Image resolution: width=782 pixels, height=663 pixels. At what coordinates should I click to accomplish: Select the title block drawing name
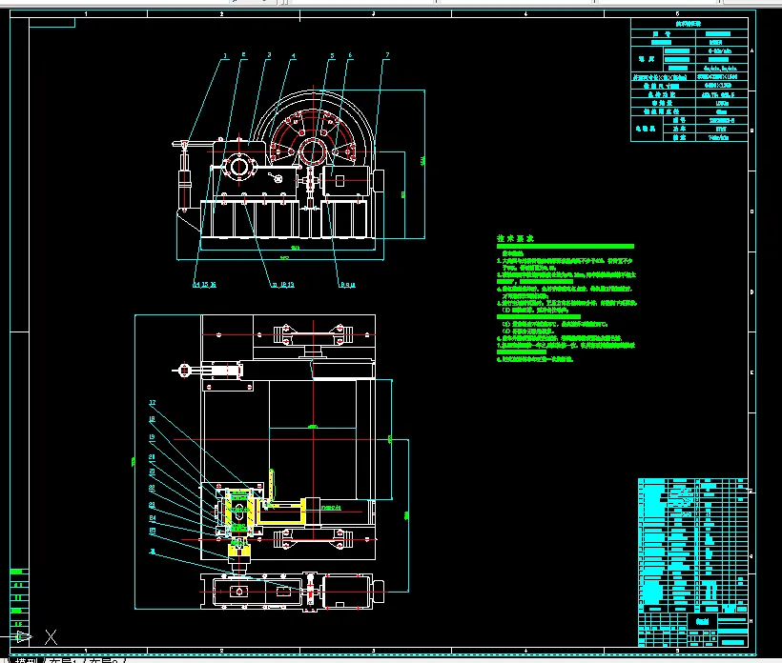coord(703,621)
